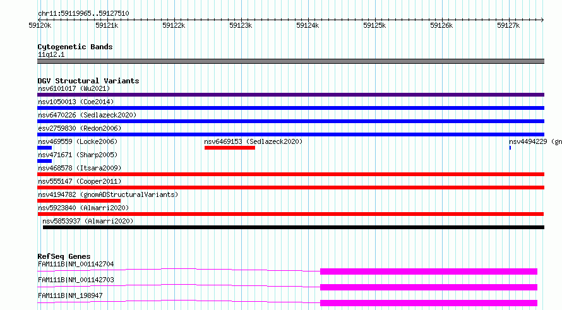This screenshot has height=310, width=562.
Task: Click the DGV Structural Variants track heading
Action: pos(88,81)
